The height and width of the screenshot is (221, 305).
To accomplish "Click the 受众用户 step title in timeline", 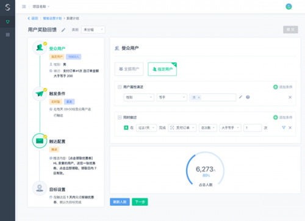I will tap(57, 49).
